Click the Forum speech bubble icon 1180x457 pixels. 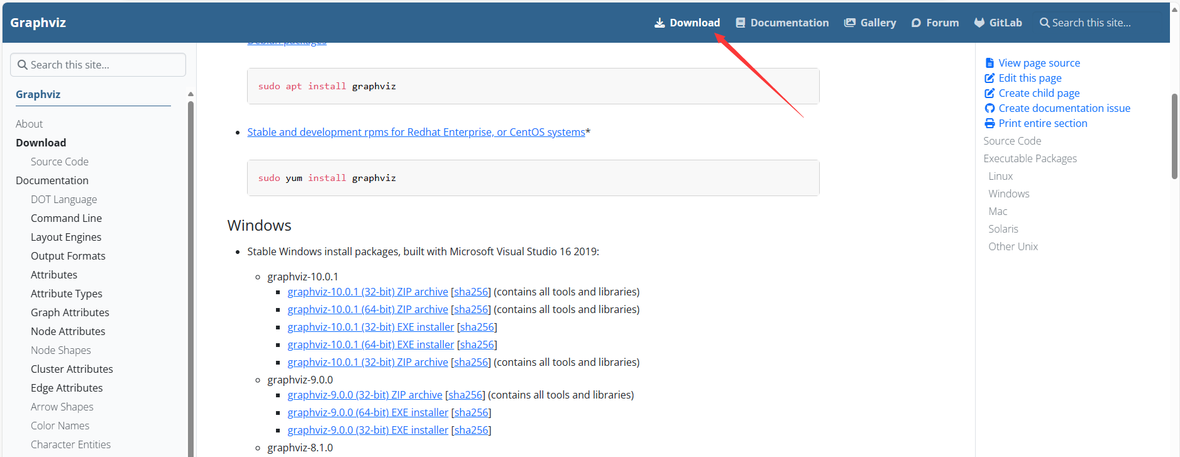pos(917,23)
